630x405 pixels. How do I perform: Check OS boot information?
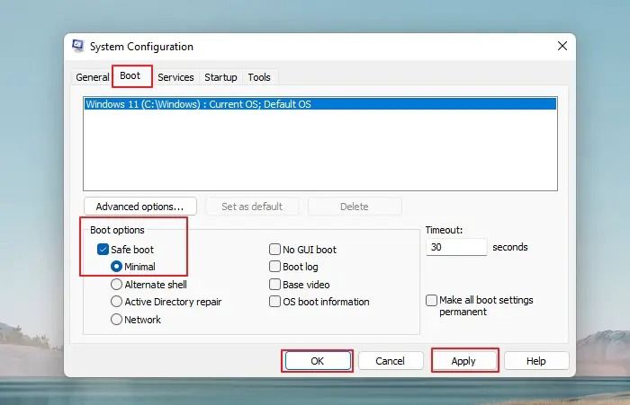(x=275, y=302)
